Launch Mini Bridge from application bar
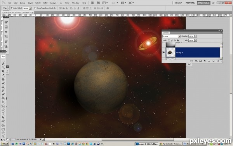The width and height of the screenshot is (233, 146). click(98, 3)
